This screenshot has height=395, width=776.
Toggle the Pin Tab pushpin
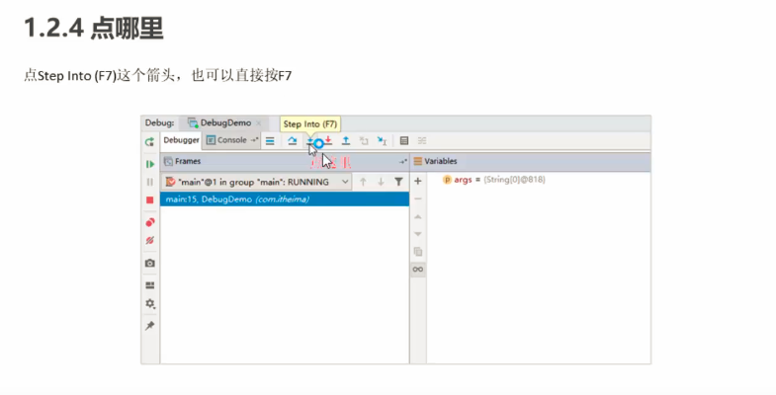tap(149, 326)
